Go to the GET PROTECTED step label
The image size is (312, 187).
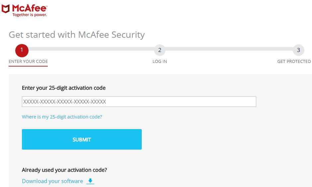pyautogui.click(x=294, y=61)
